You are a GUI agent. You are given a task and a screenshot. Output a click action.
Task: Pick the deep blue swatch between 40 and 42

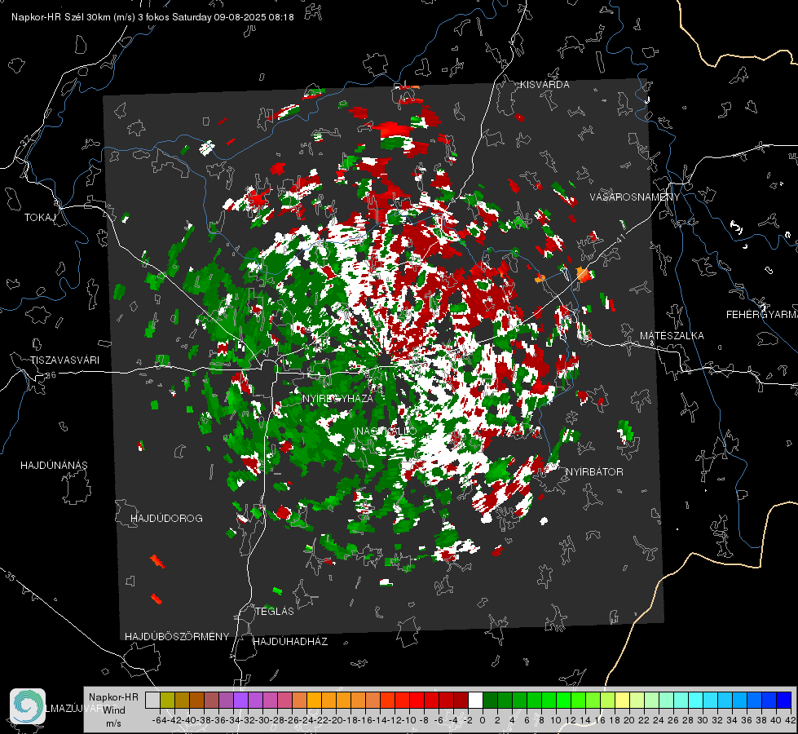pyautogui.click(x=783, y=700)
